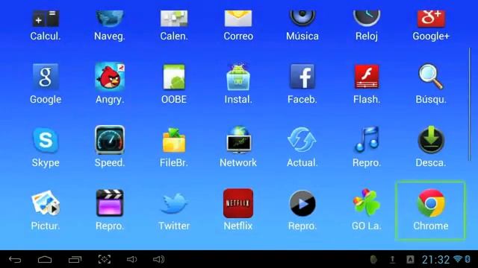Show recent apps in navigation bar
The height and width of the screenshot is (268, 478).
click(x=75, y=260)
